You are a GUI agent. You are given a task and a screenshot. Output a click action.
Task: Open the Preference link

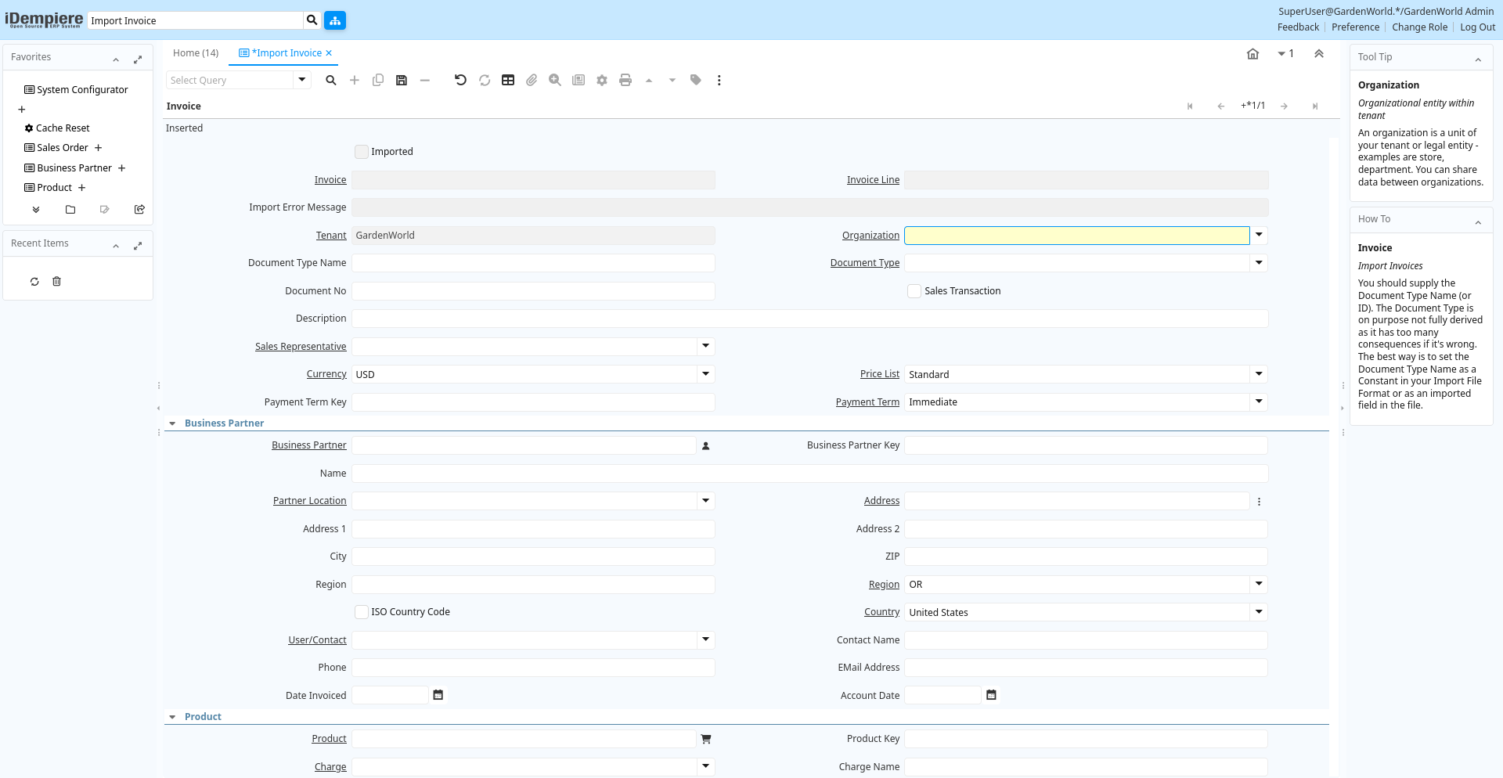(1355, 27)
